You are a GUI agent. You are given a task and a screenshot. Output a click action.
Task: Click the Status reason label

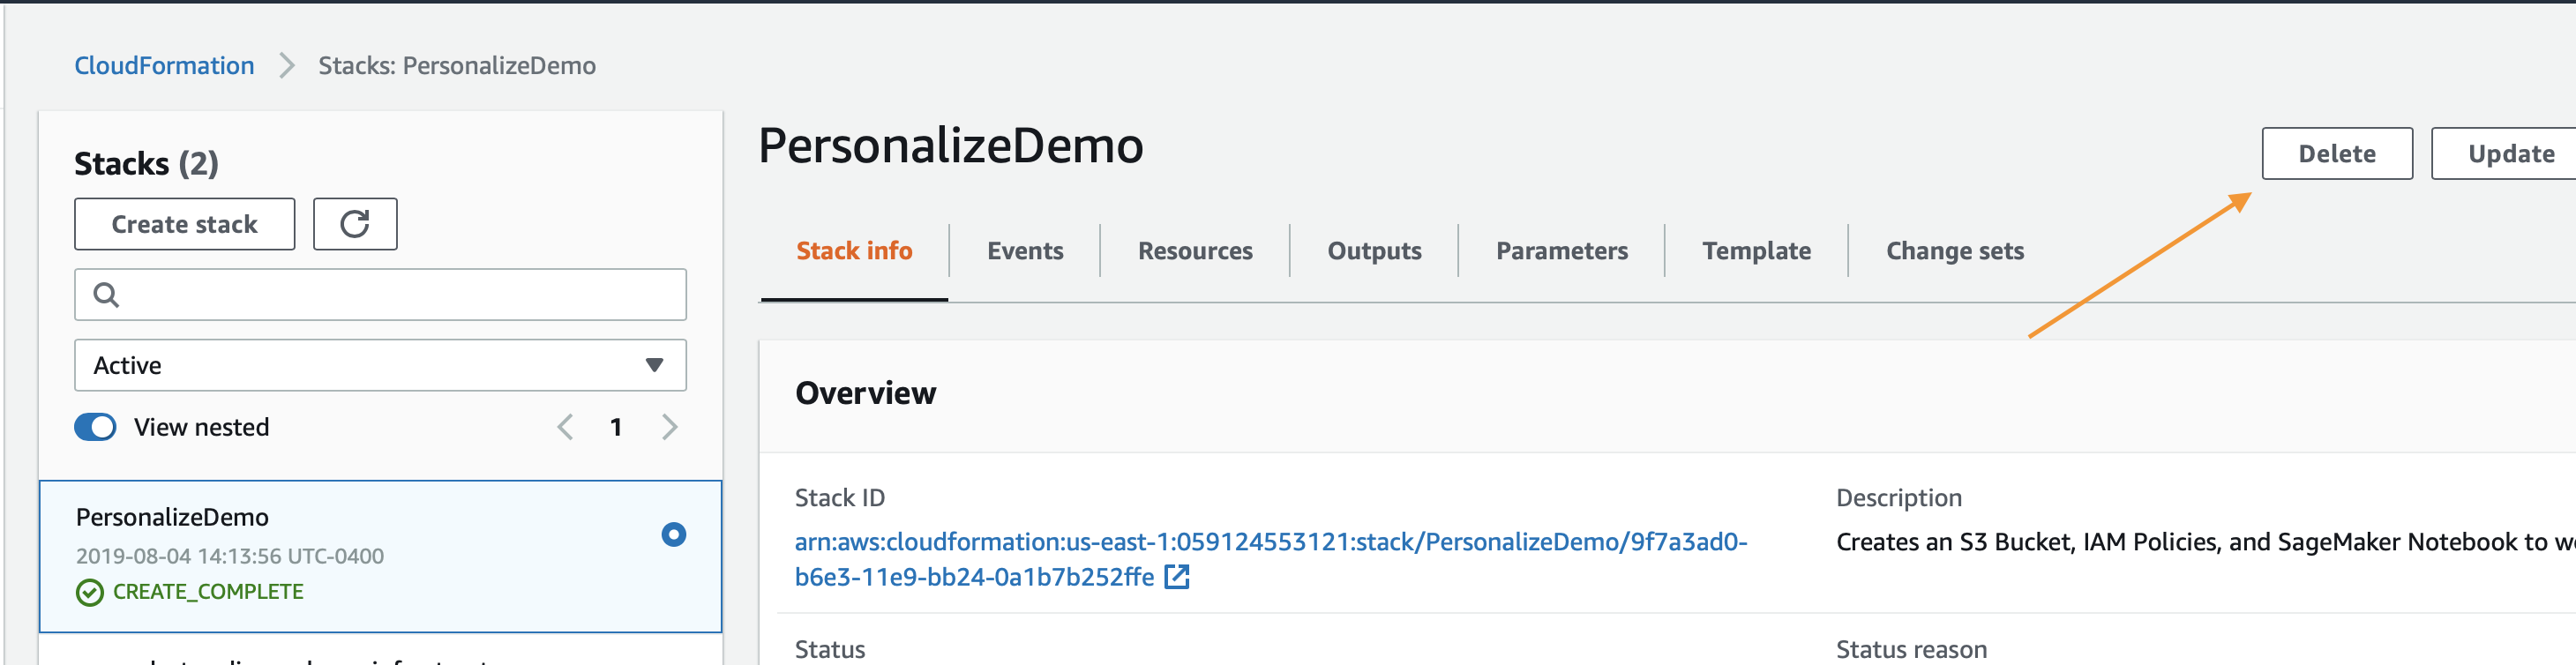click(1911, 650)
